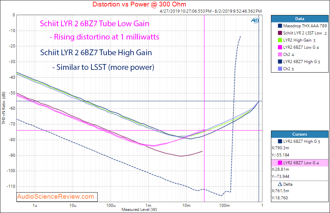This screenshot has width=330, height=213.
Task: Click the X:790.3m cursor value
Action: pyautogui.click(x=280, y=148)
